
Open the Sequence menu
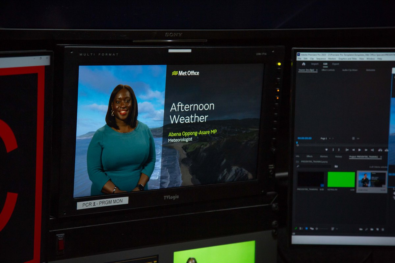(321, 59)
